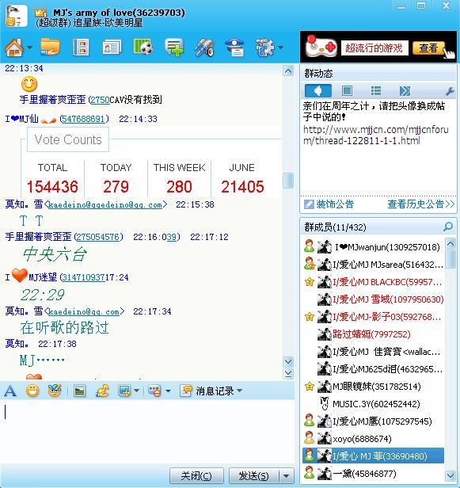Select member I/爱心MJ 佳寳寳
Image resolution: width=460 pixels, height=488 pixels.
(x=373, y=352)
